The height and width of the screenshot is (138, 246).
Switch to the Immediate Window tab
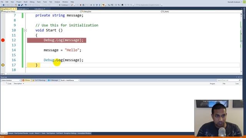point(84,133)
